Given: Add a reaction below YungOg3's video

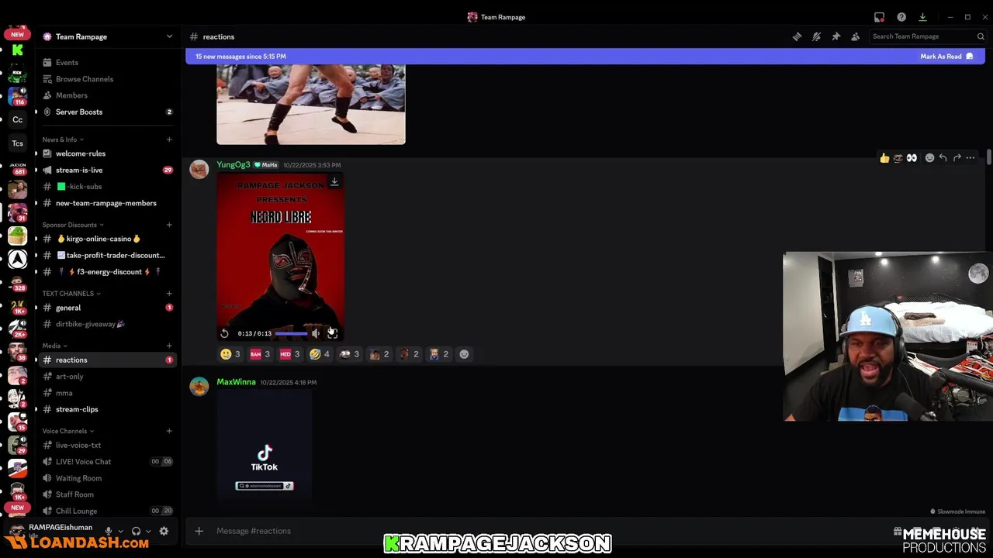Looking at the screenshot, I should pyautogui.click(x=464, y=354).
